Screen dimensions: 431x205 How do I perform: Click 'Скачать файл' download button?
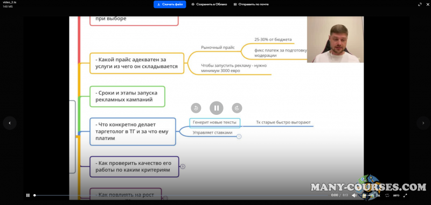[x=170, y=4]
